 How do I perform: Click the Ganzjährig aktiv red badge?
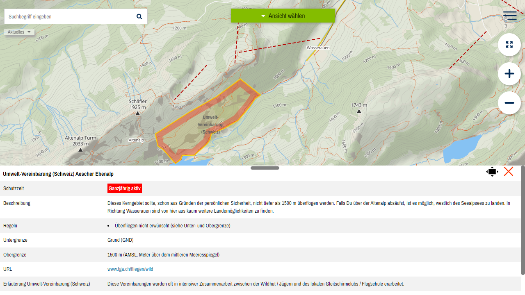click(125, 188)
